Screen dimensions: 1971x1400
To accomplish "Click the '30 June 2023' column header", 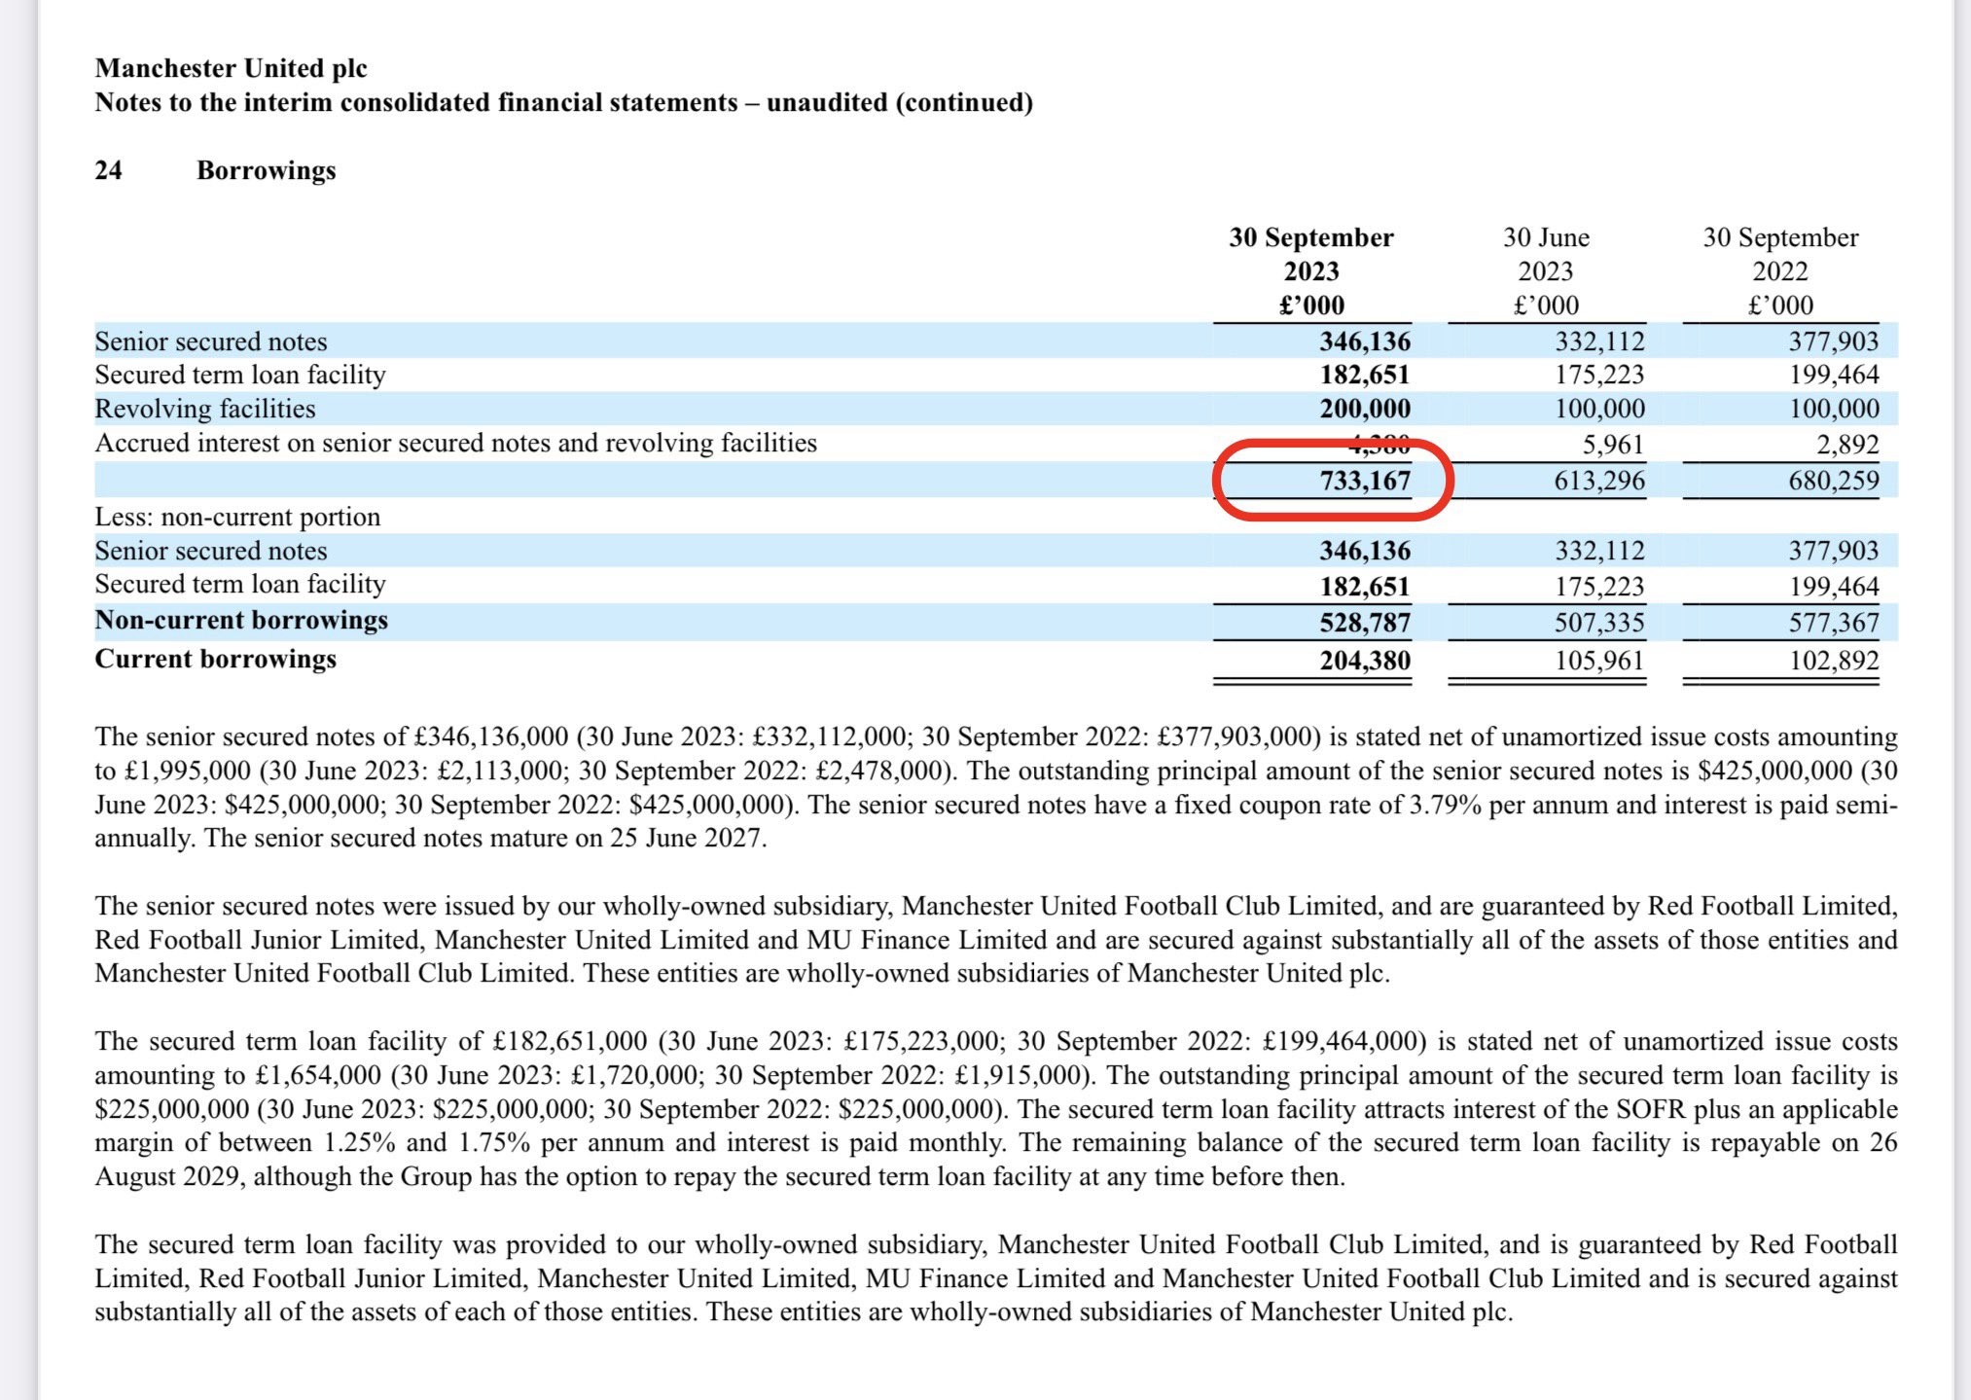I will point(1546,270).
